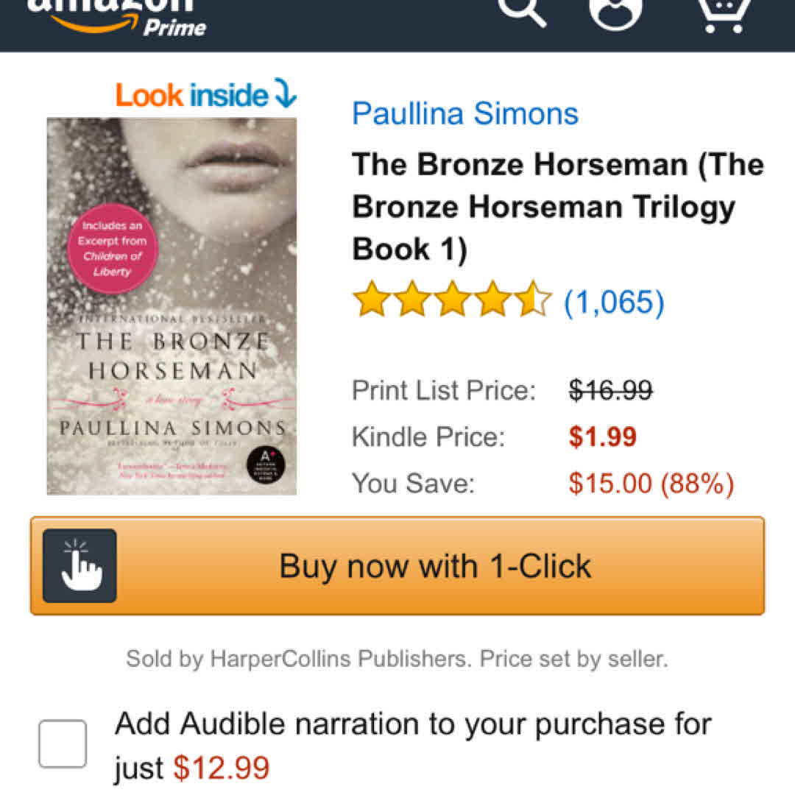Click the $1.99 Kindle Price
The height and width of the screenshot is (795, 795).
[x=602, y=437]
